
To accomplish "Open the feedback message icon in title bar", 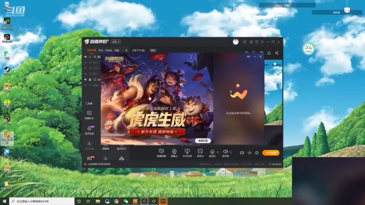I will point(245,42).
